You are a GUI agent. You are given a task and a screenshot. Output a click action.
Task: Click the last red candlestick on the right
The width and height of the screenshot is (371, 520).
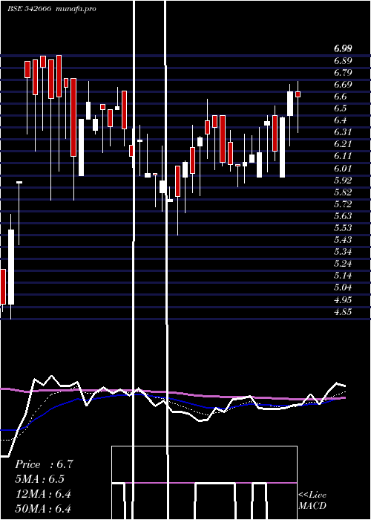(x=298, y=94)
